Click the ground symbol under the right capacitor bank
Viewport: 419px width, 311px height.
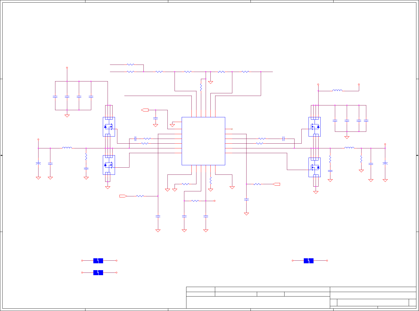pyautogui.click(x=347, y=137)
